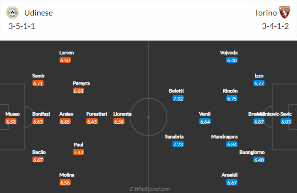Click the Udinese club crest icon
This screenshot has width=297, height=193.
pyautogui.click(x=13, y=12)
